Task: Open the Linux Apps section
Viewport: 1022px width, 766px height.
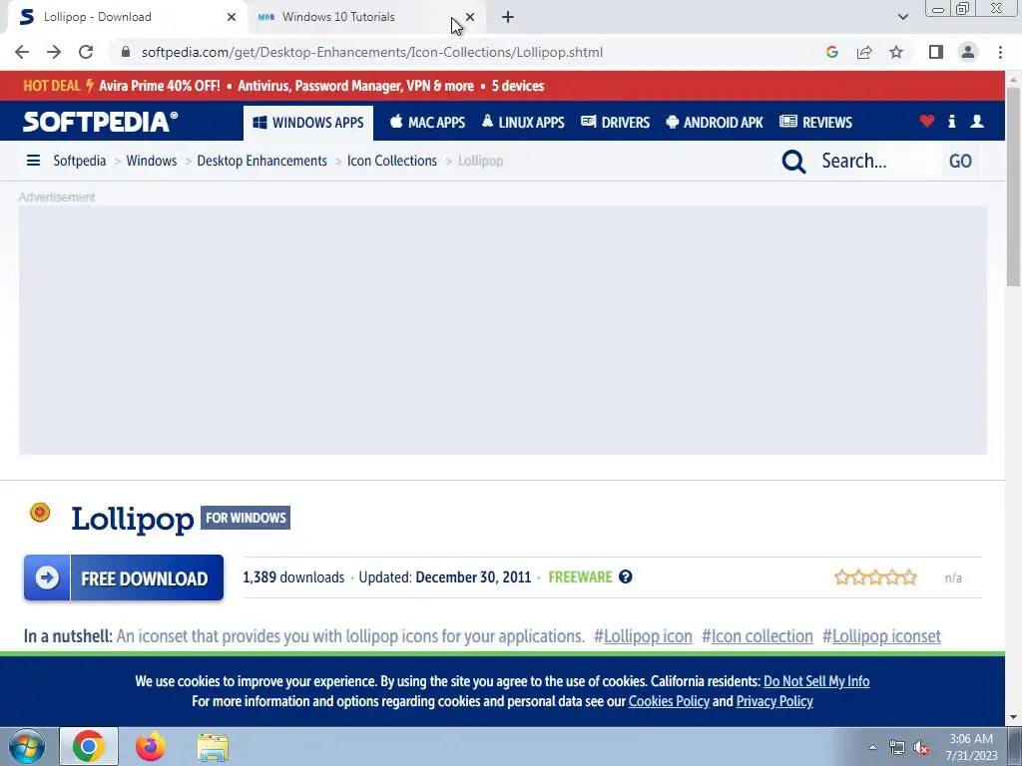Action: 523,123
